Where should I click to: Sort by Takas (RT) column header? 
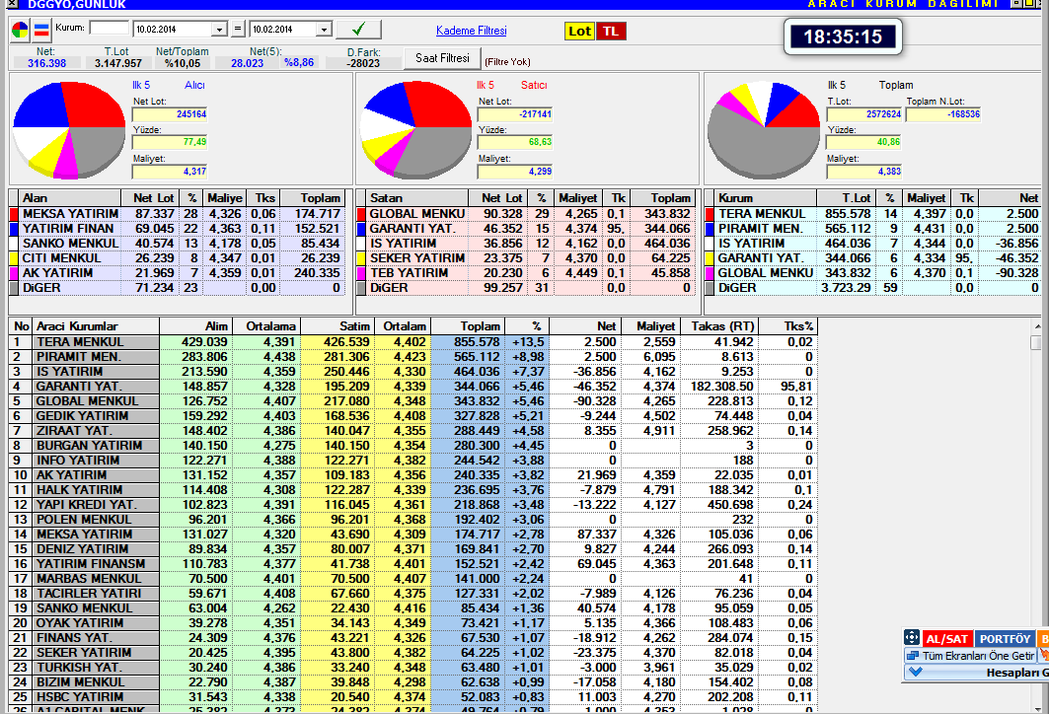pyautogui.click(x=719, y=326)
